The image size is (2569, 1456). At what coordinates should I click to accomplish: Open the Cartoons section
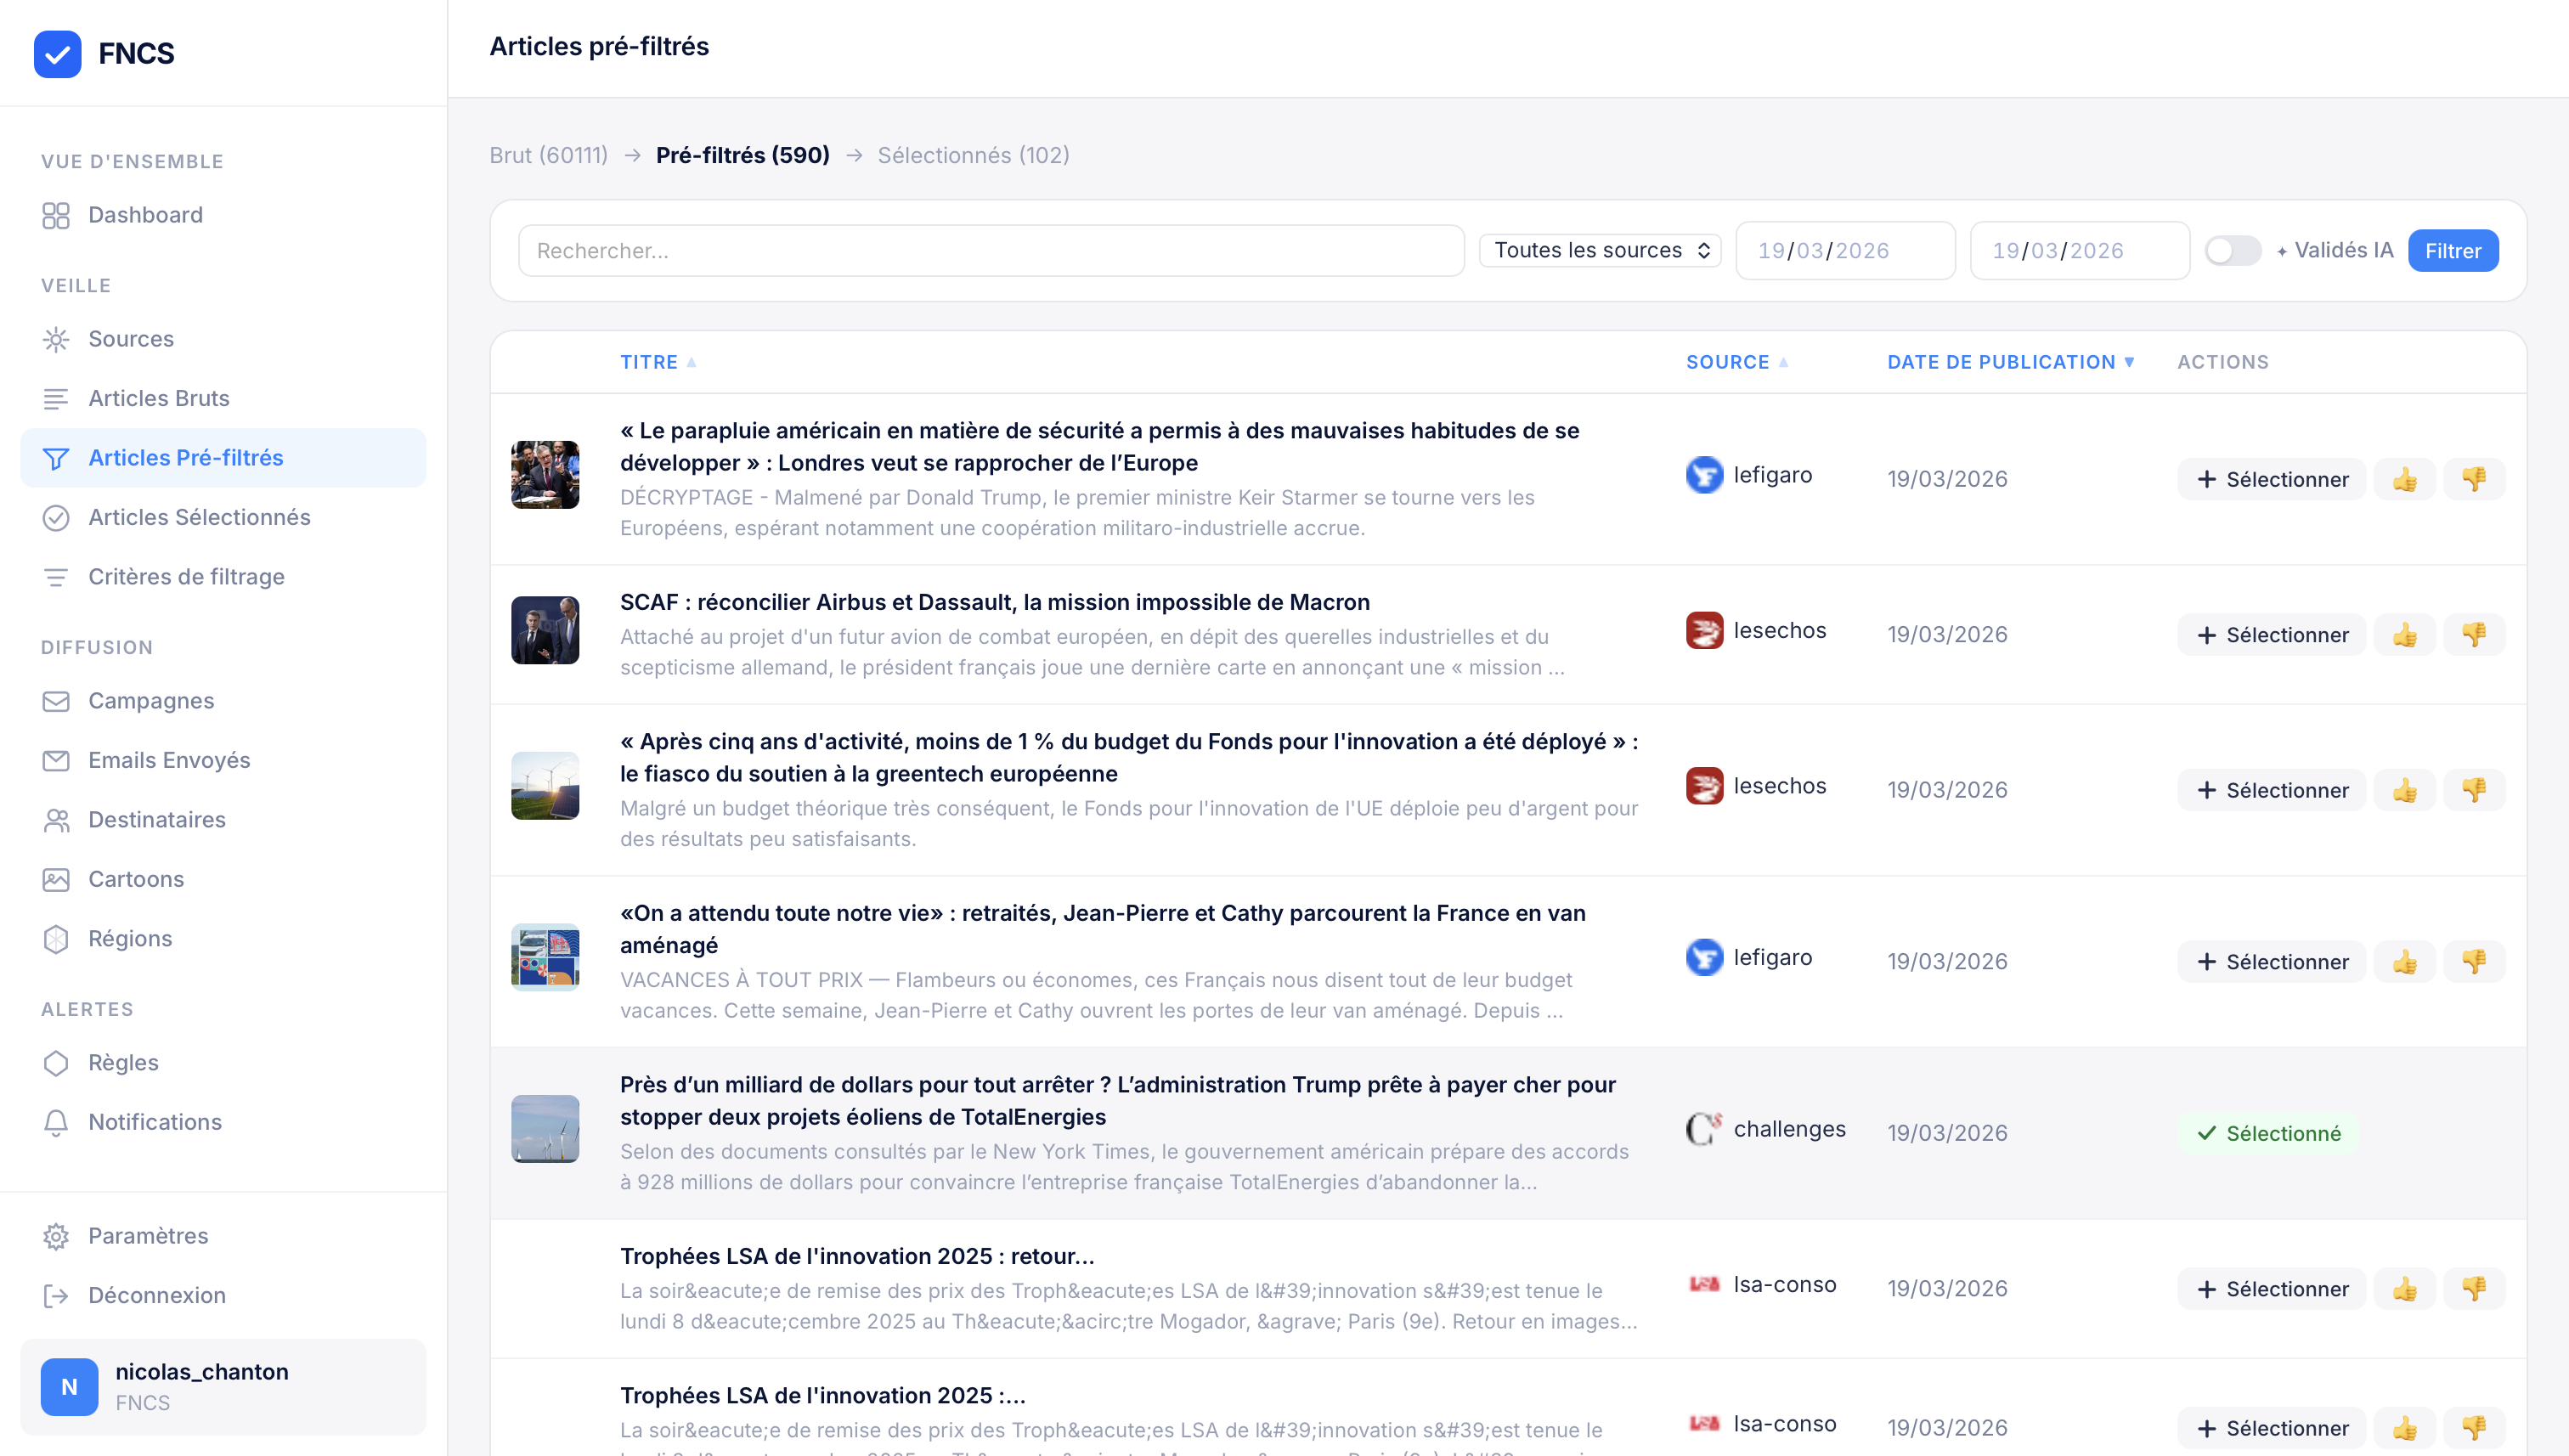click(135, 879)
